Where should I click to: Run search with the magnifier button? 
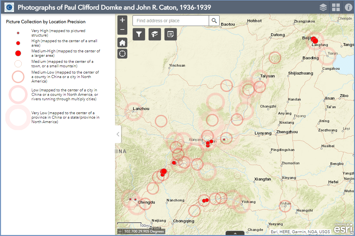214,21
